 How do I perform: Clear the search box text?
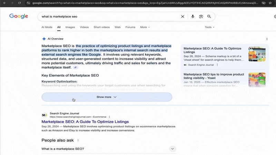point(183,17)
